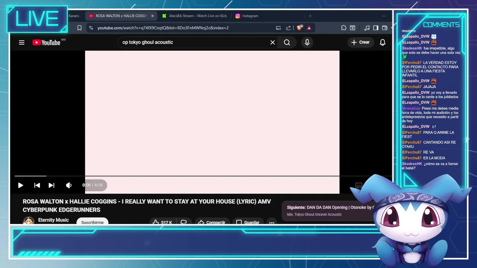This screenshot has height=268, width=477.
Task: Bookmark this page in the browser
Action: click(79, 28)
